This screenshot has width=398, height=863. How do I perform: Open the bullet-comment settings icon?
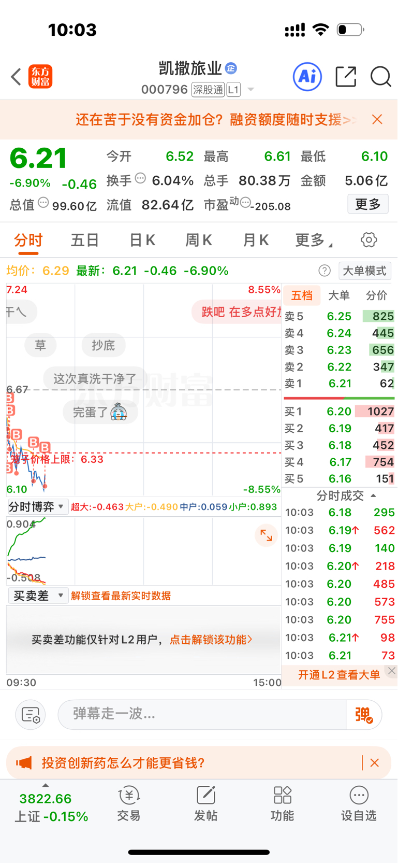click(31, 715)
